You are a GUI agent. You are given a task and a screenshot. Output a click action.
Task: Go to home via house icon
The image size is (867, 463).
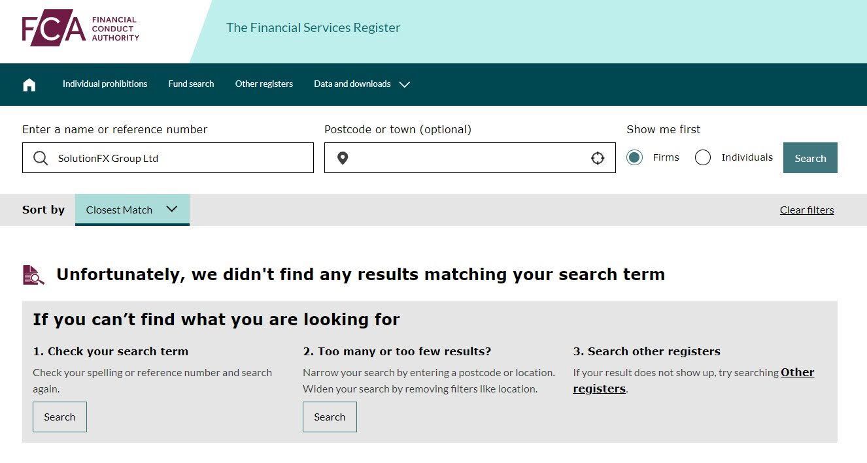tap(29, 84)
